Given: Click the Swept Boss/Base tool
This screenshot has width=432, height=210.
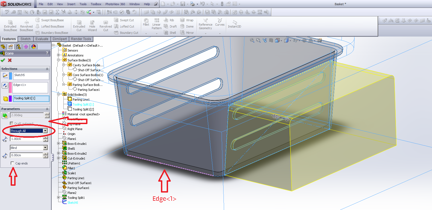Looking at the screenshot, I should pyautogui.click(x=50, y=20).
